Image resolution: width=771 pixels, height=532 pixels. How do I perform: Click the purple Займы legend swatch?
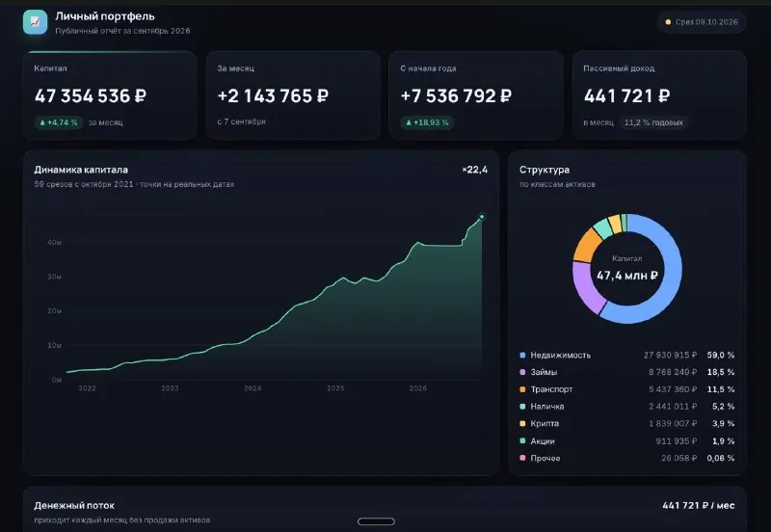coord(522,372)
